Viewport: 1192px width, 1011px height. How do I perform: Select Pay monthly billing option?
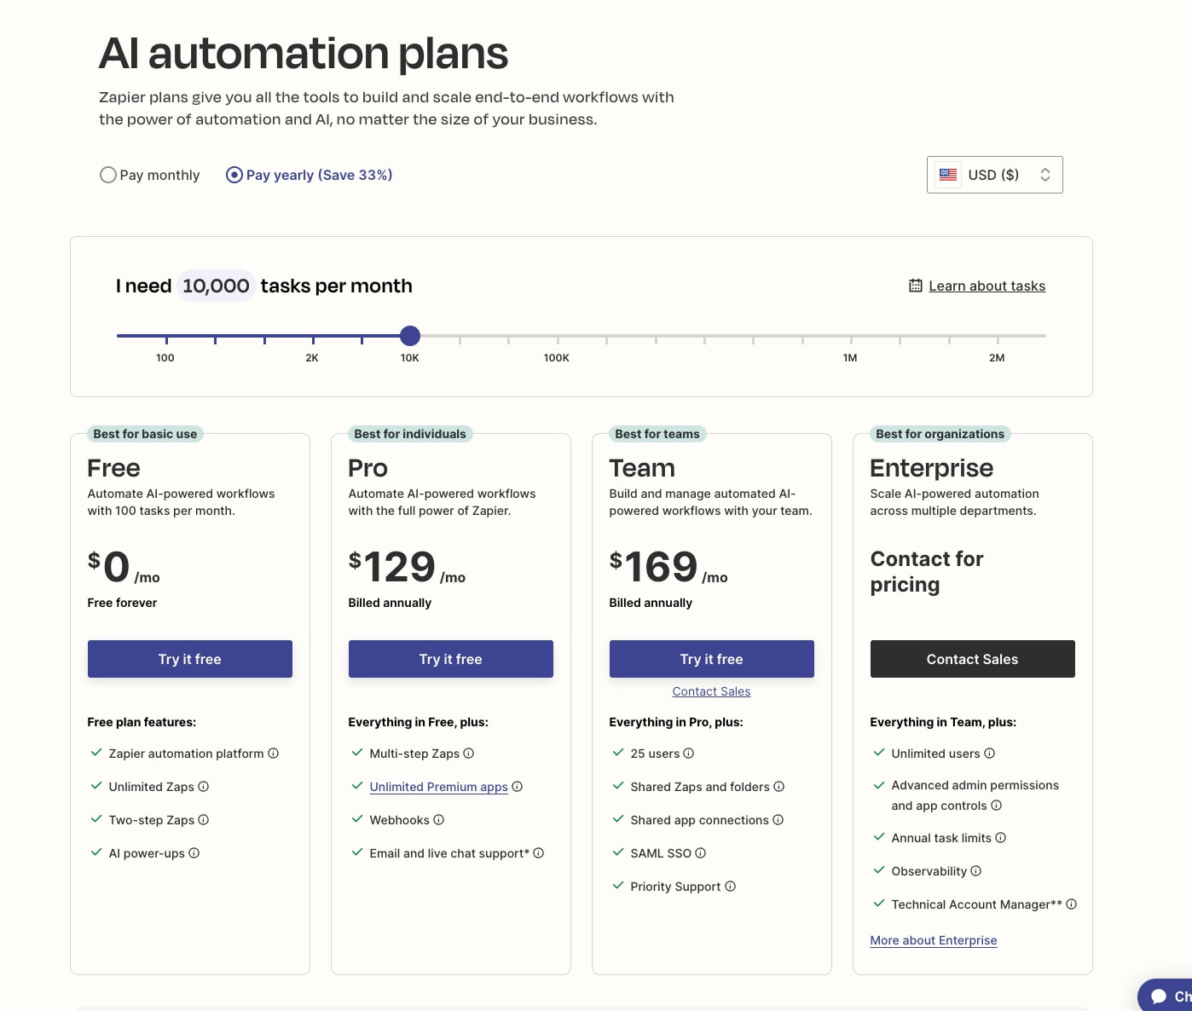150,175
